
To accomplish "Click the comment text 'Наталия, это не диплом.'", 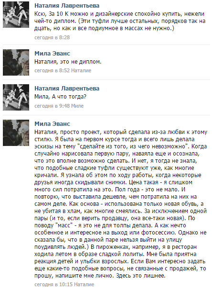I will (68, 62).
